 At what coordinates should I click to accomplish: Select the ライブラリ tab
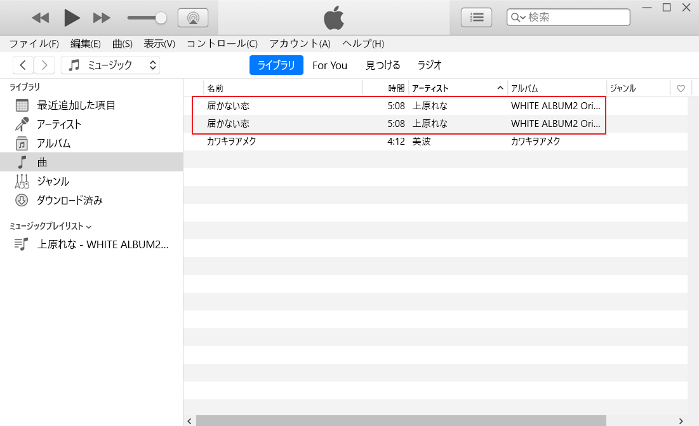[276, 65]
